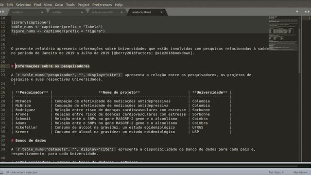Close the relatorio.Rmd tab with its X
This screenshot has height=175, width=311.
click(x=161, y=12)
